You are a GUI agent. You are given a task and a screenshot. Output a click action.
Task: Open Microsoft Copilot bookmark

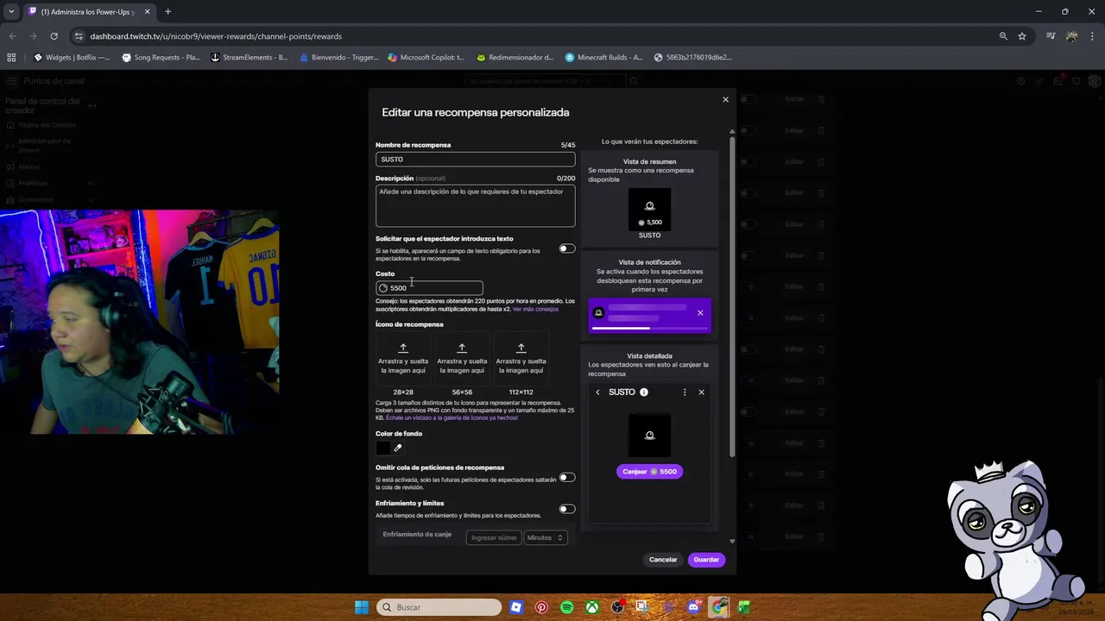coord(426,58)
